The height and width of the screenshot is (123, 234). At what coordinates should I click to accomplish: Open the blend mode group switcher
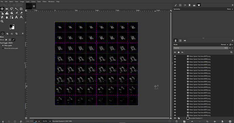tap(231, 44)
